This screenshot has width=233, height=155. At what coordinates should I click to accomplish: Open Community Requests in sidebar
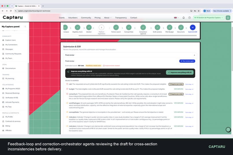pyautogui.click(x=13, y=54)
